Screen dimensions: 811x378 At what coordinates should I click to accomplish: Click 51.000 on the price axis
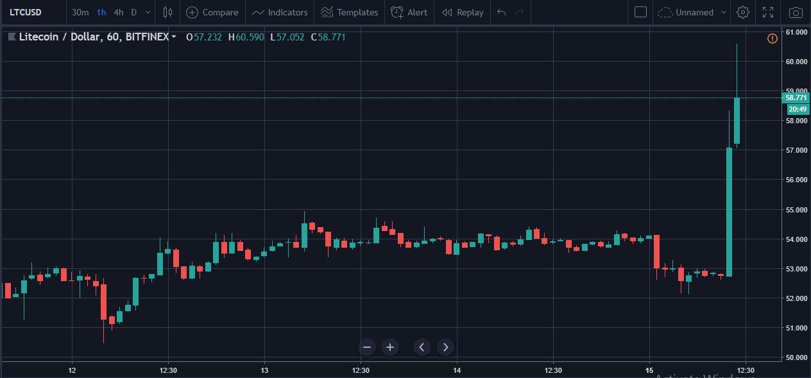click(796, 328)
